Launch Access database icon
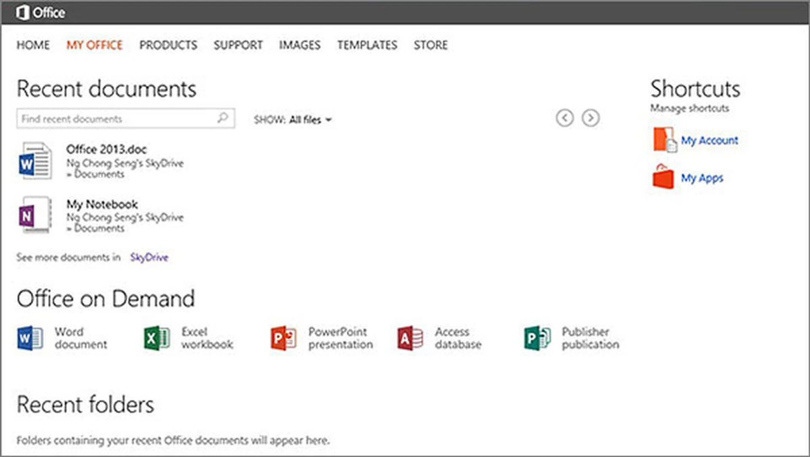 click(x=410, y=338)
